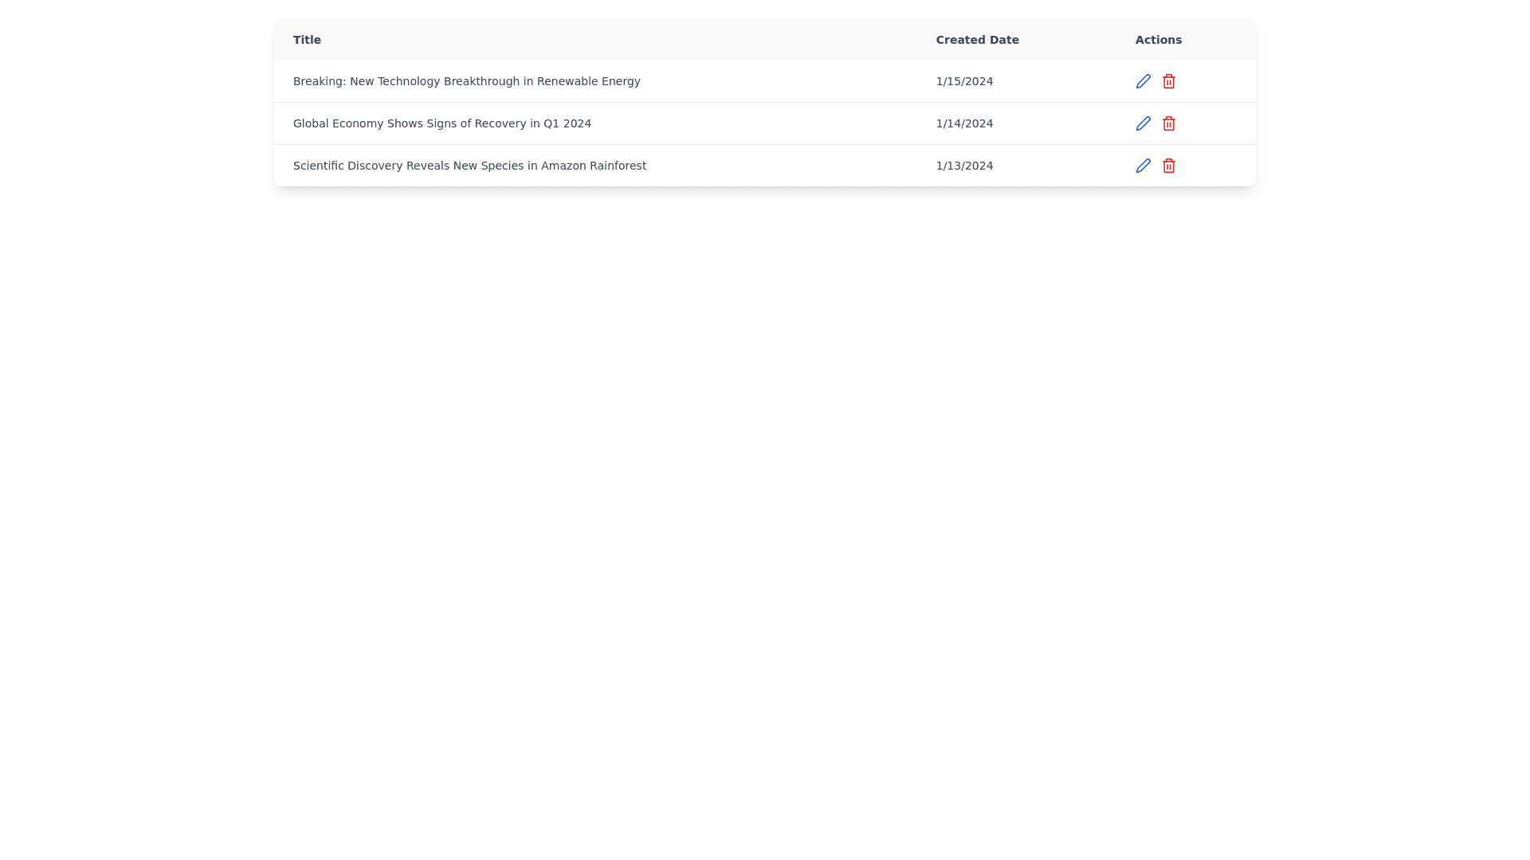Click empty space right of first row's trash icon
This screenshot has width=1530, height=860.
(x=1215, y=81)
